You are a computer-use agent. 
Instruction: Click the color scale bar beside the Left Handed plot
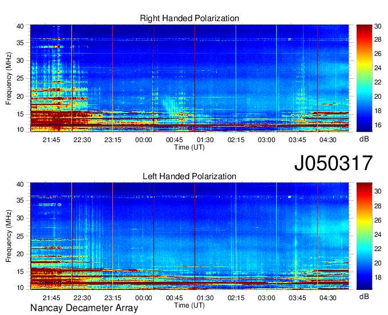coord(364,236)
